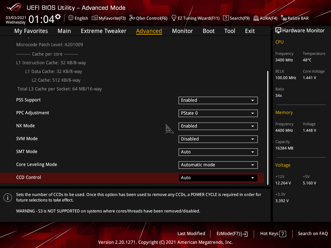Click Total L3 Cache per Socket text
Image resolution: width=331 pixels, height=248 pixels.
point(59,89)
